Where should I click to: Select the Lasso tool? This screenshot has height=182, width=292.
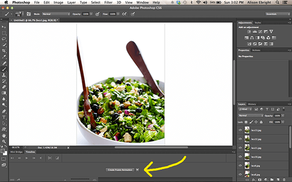coord(4,39)
